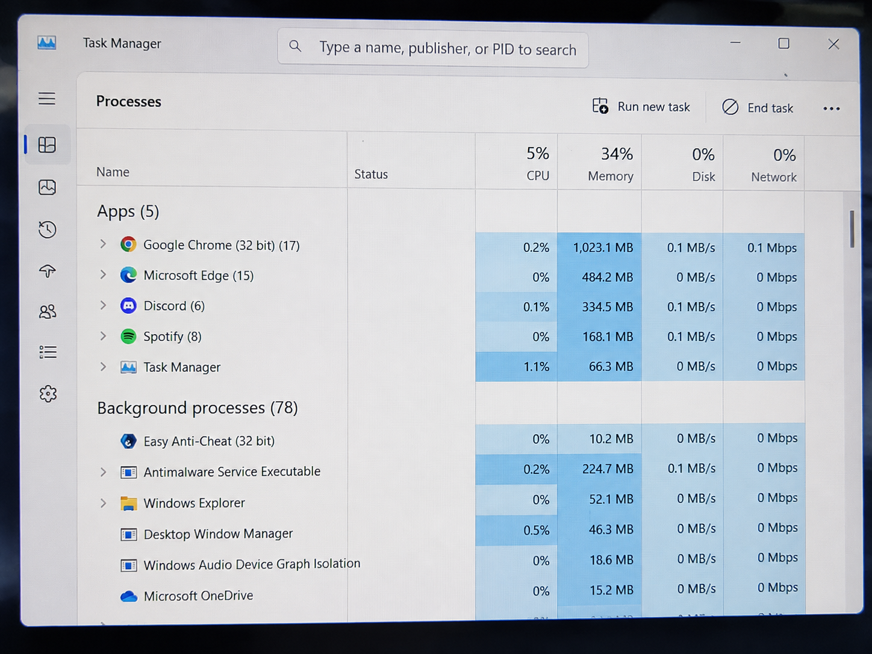Select the Google Chrome (32 bit) row name
The height and width of the screenshot is (654, 872).
[221, 245]
